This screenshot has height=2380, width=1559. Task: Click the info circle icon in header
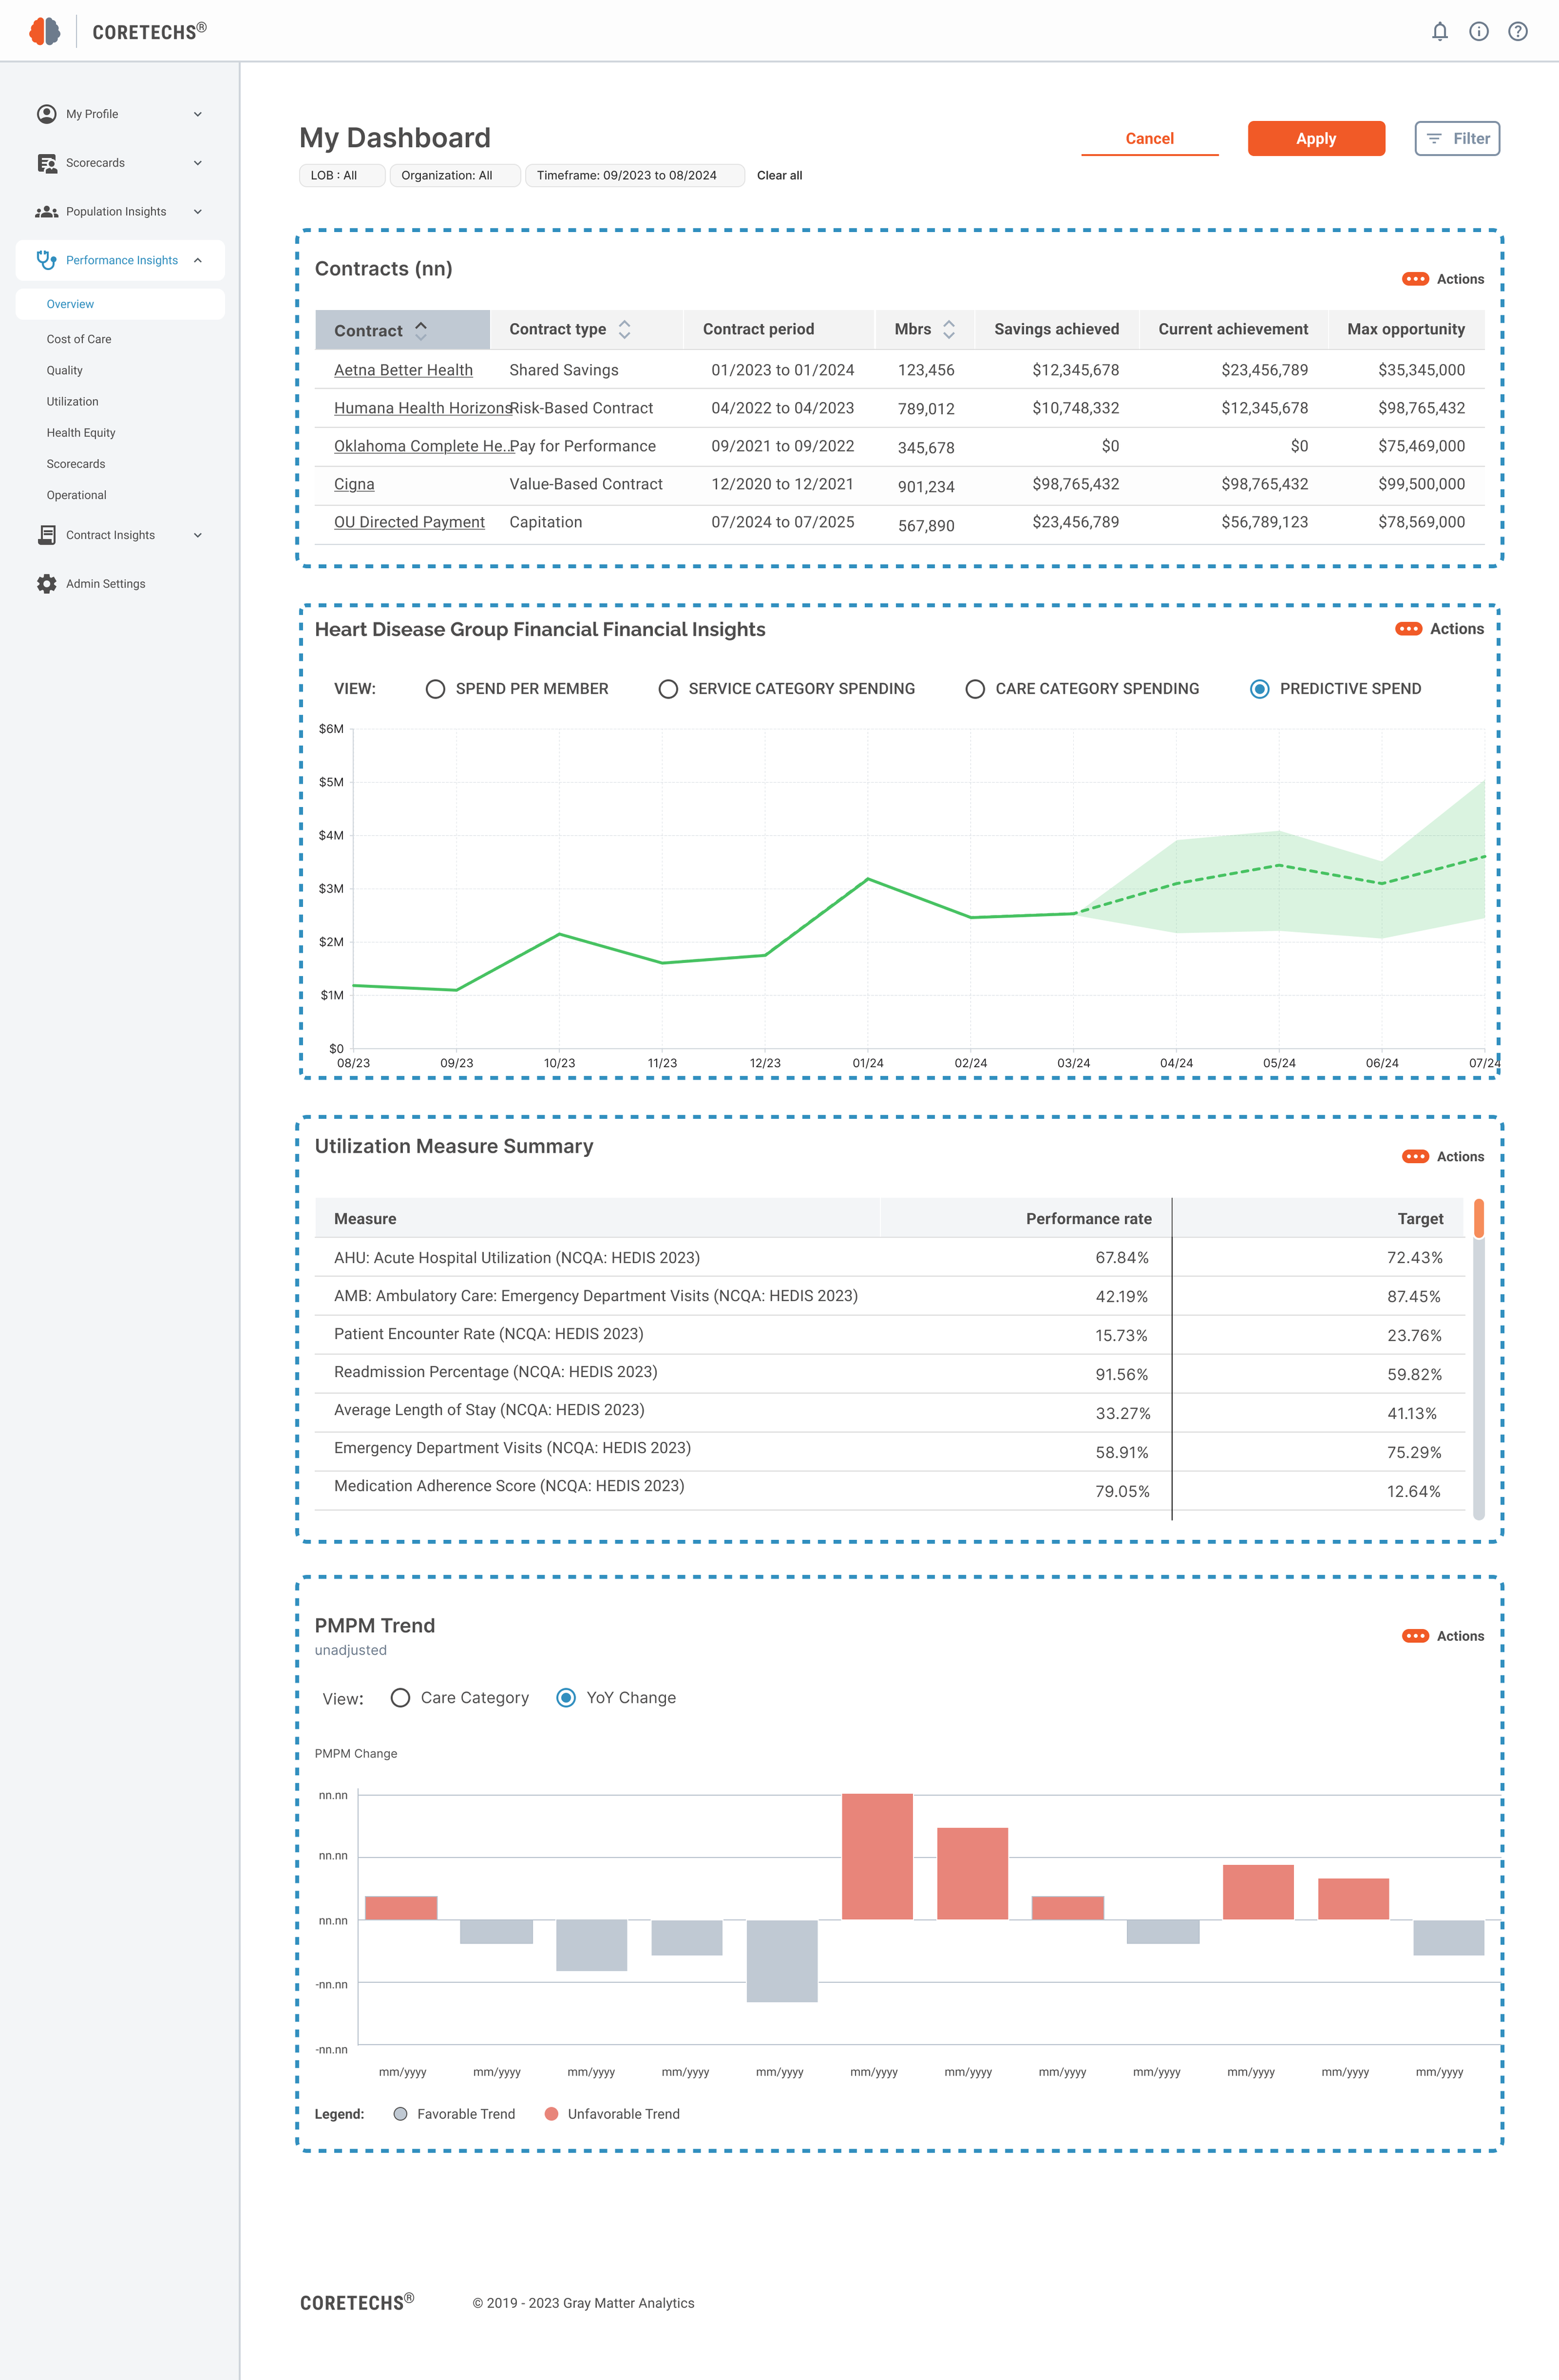[x=1478, y=32]
